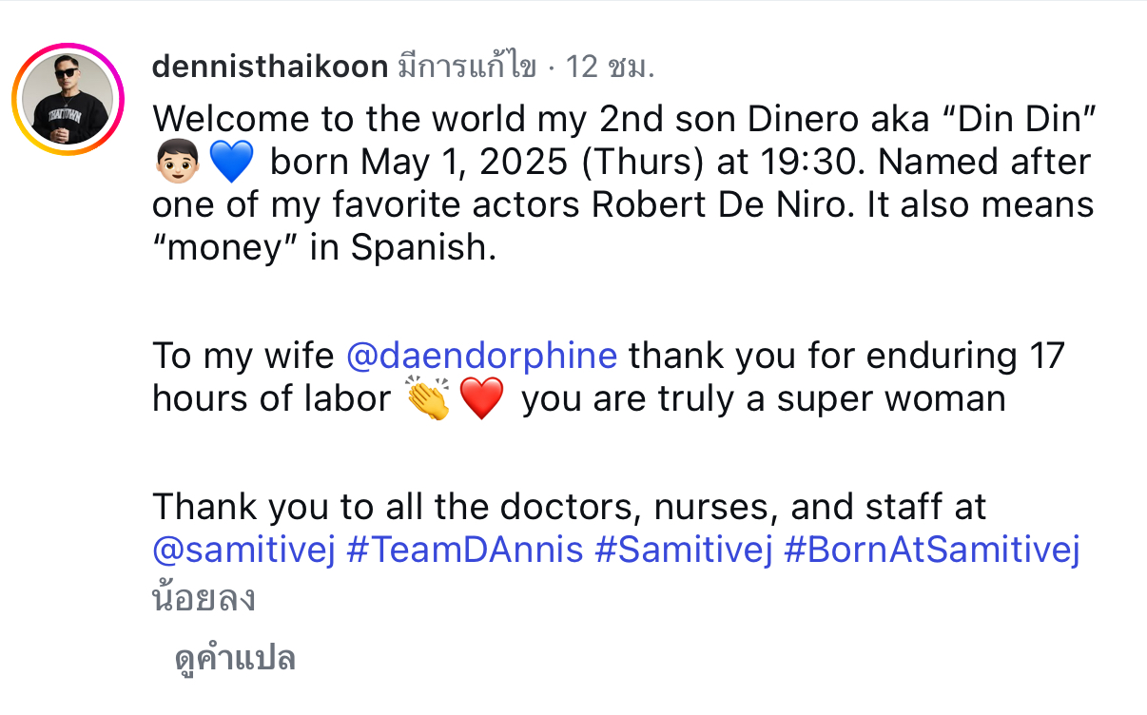This screenshot has width=1147, height=715.
Task: Click ดูคำแปล to see translation
Action: click(235, 658)
